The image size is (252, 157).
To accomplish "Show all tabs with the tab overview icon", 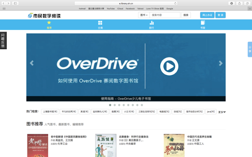I will [247, 3].
